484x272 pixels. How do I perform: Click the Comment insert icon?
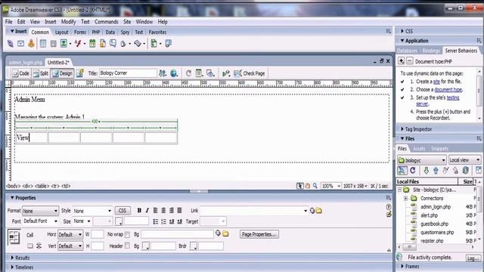[x=113, y=44]
